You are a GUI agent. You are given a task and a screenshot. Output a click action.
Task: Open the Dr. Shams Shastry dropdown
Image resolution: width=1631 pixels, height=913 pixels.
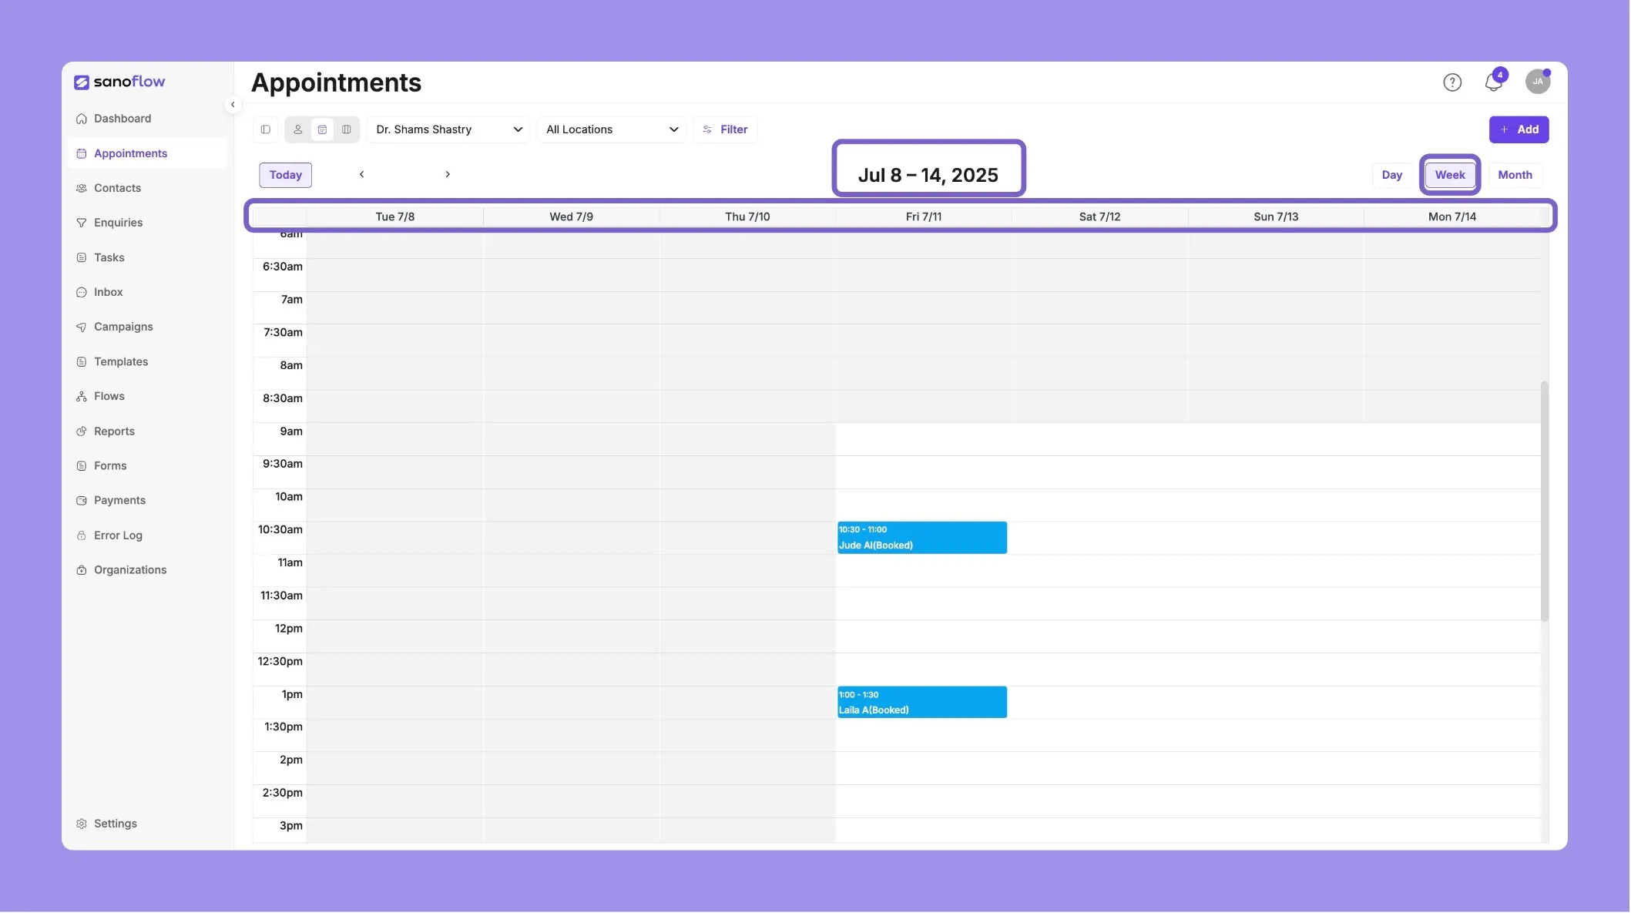click(x=448, y=129)
